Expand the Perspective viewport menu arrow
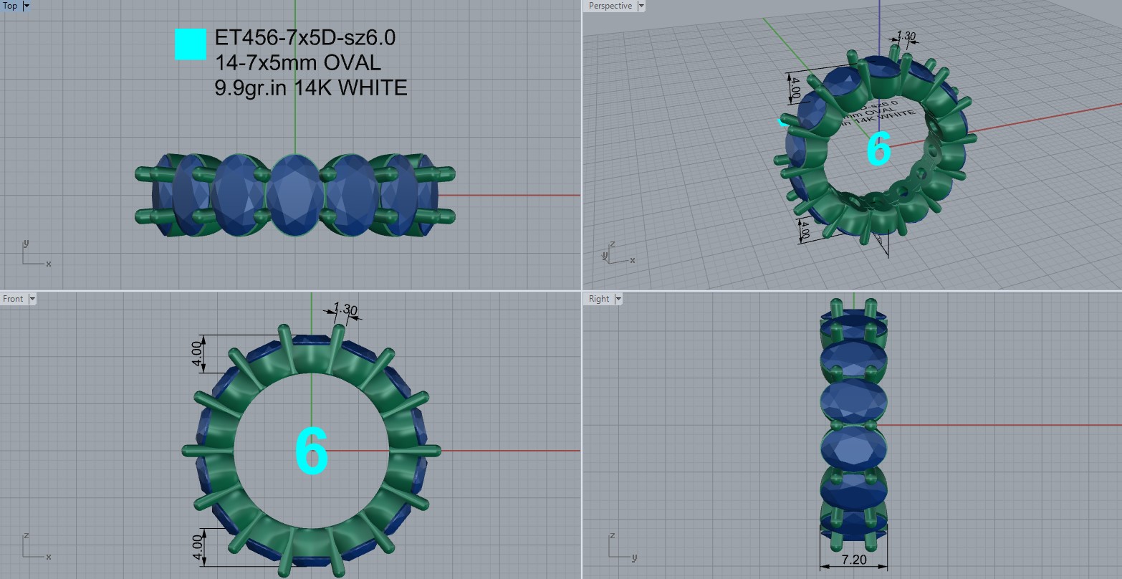Screen dimensions: 1122x579 point(641,6)
